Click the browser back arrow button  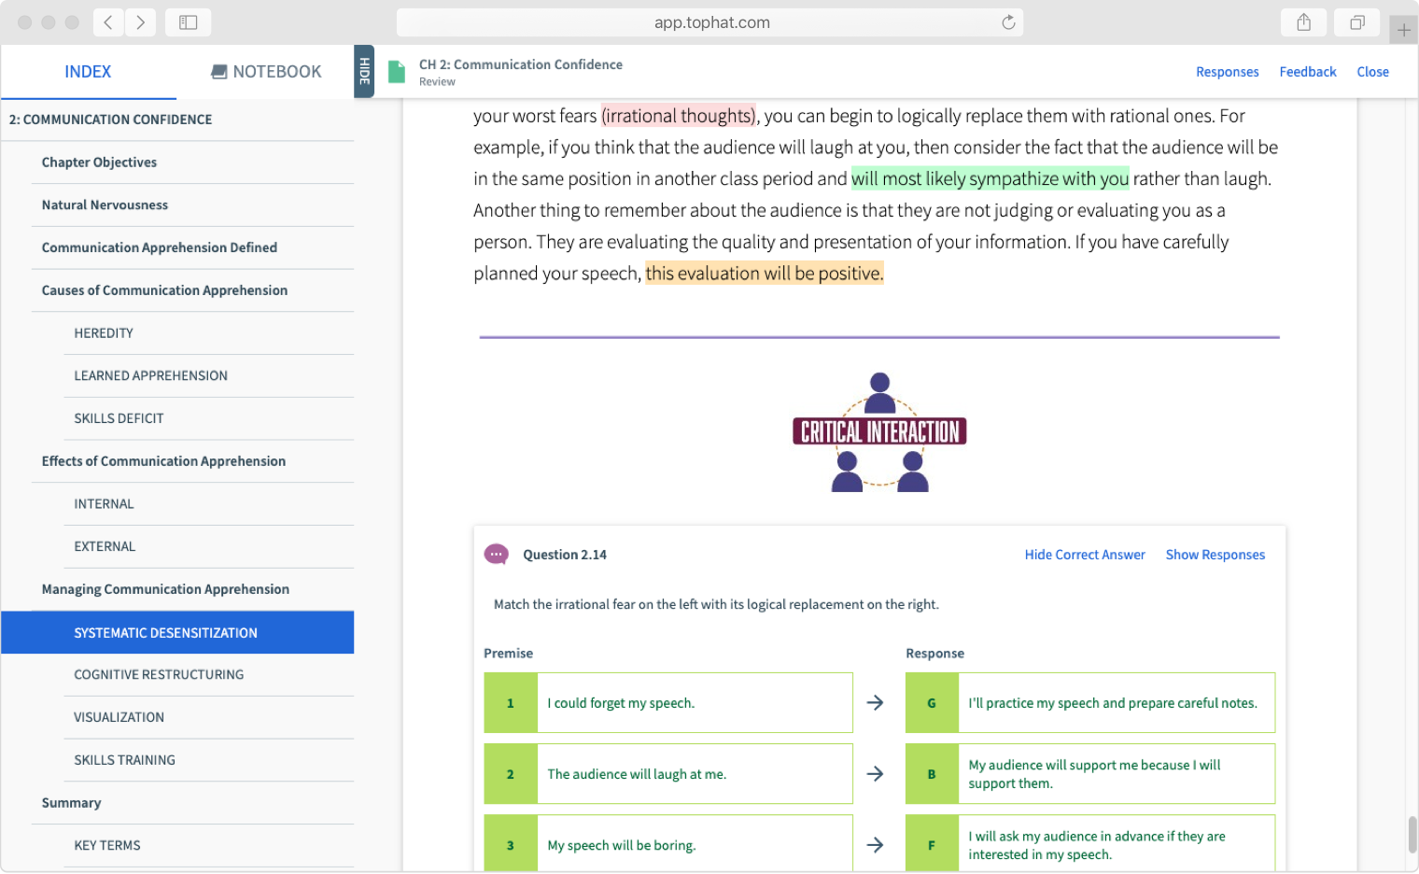pyautogui.click(x=108, y=22)
